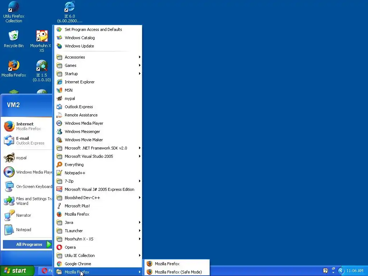The image size is (368, 276).
Task: Open Windows Media Player in Start menu
Action: [x=27, y=172]
